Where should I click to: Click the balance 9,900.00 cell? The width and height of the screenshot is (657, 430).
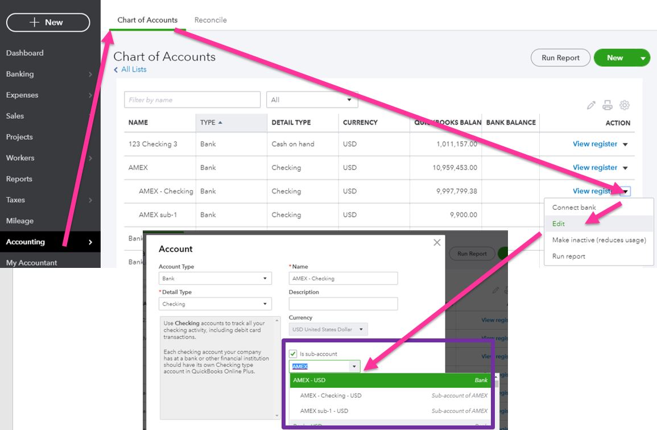coord(464,214)
